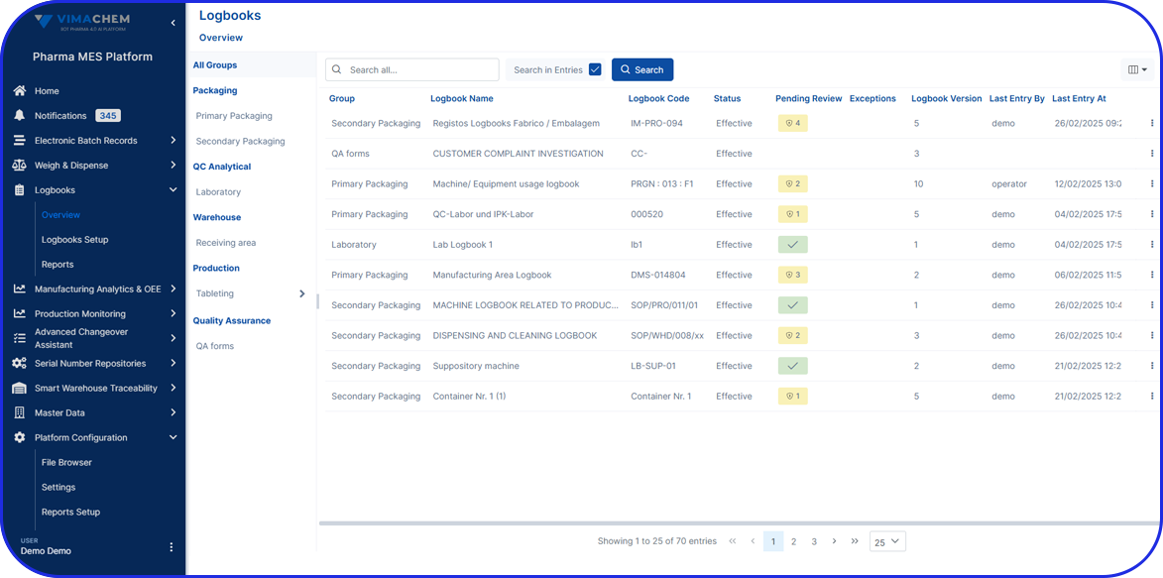The image size is (1163, 578).
Task: Toggle the Search in Entries checkbox
Action: [x=595, y=69]
